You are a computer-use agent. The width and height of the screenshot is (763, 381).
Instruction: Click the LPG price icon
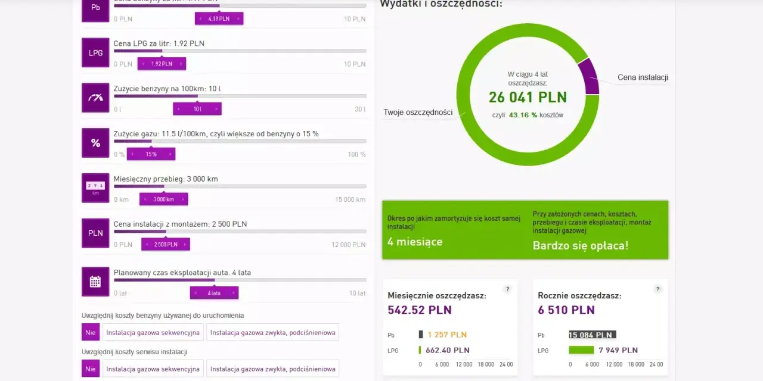click(95, 52)
